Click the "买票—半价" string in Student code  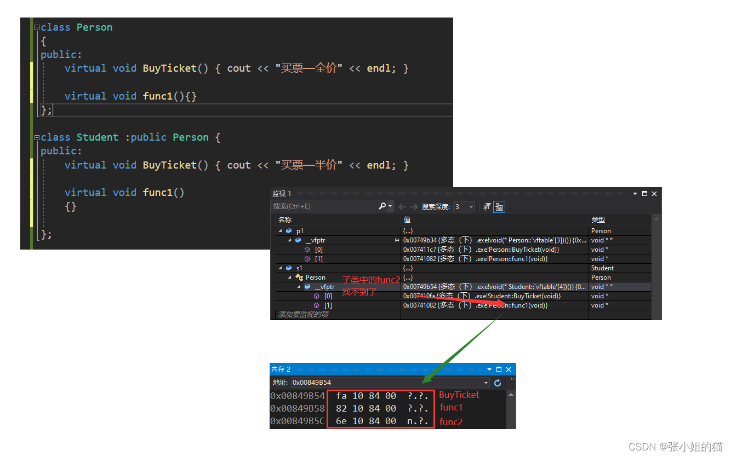[309, 165]
